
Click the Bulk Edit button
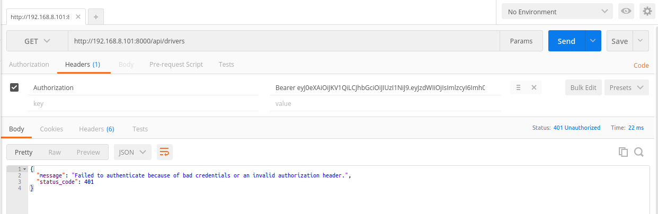click(x=583, y=87)
